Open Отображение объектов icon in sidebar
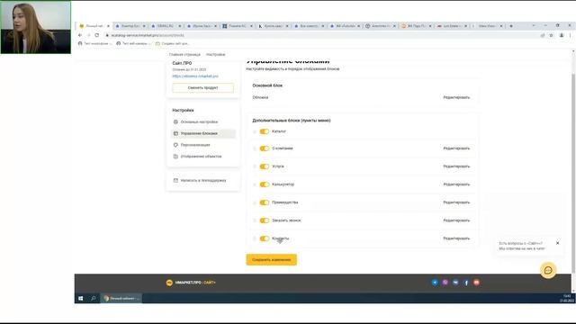The width and height of the screenshot is (576, 324). click(x=175, y=157)
